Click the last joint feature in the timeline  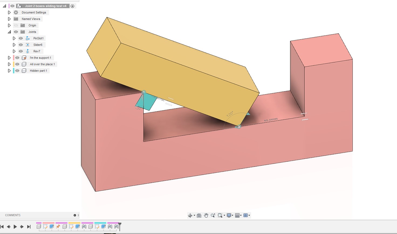(x=116, y=226)
